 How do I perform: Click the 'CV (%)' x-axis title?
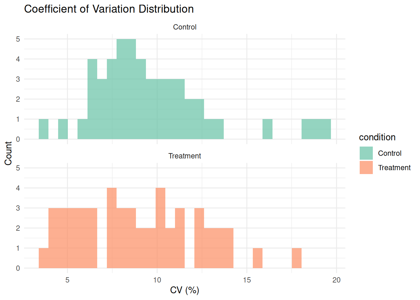pyautogui.click(x=185, y=290)
